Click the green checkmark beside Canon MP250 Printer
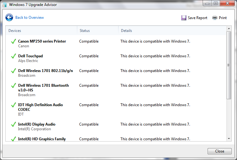237x160 pixels. point(13,41)
